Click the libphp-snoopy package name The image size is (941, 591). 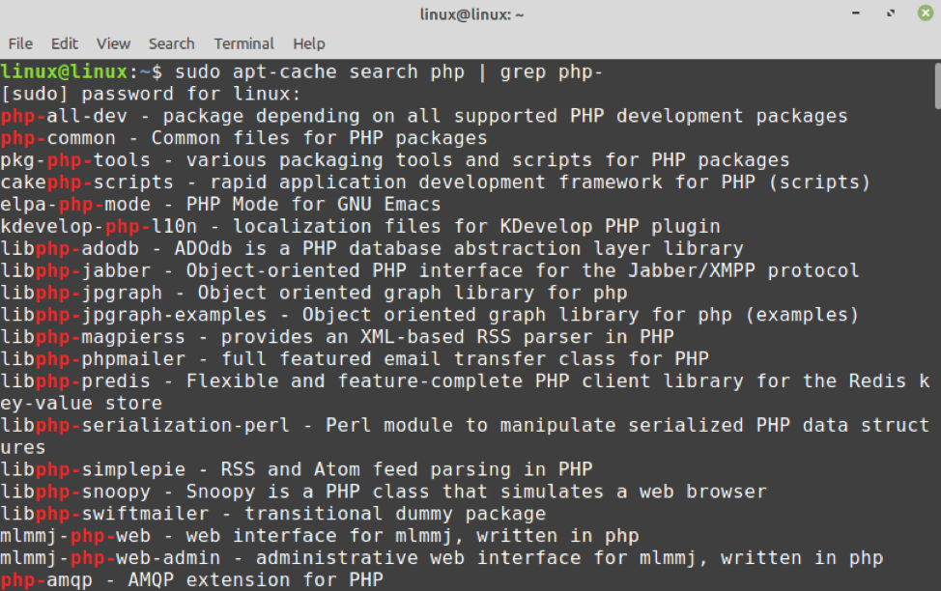click(x=75, y=492)
